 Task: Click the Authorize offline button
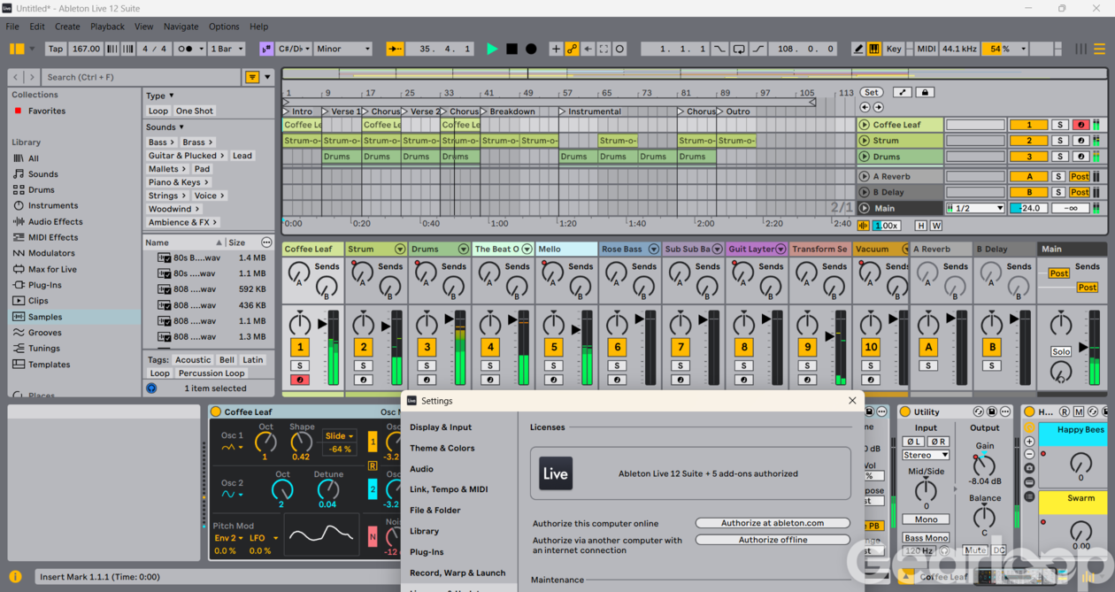pos(773,540)
